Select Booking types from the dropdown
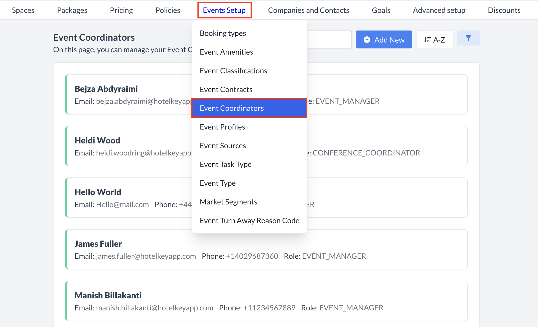Image resolution: width=538 pixels, height=327 pixels. pyautogui.click(x=223, y=33)
